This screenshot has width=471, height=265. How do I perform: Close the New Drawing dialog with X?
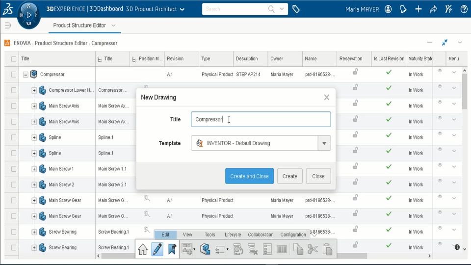point(327,97)
